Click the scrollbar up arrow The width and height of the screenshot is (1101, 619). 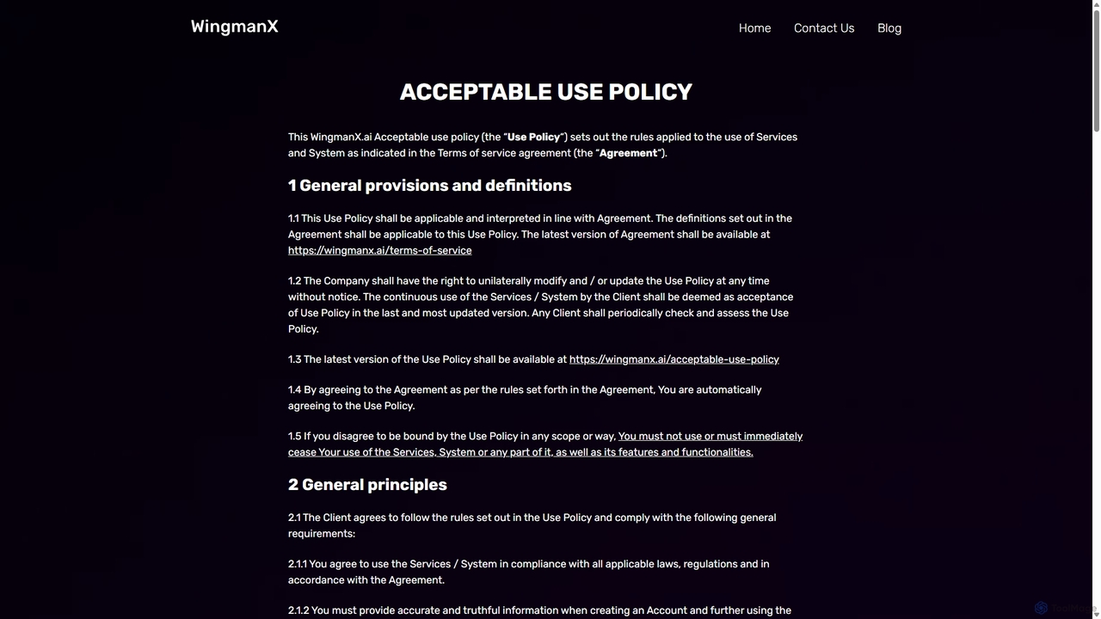pos(1096,4)
